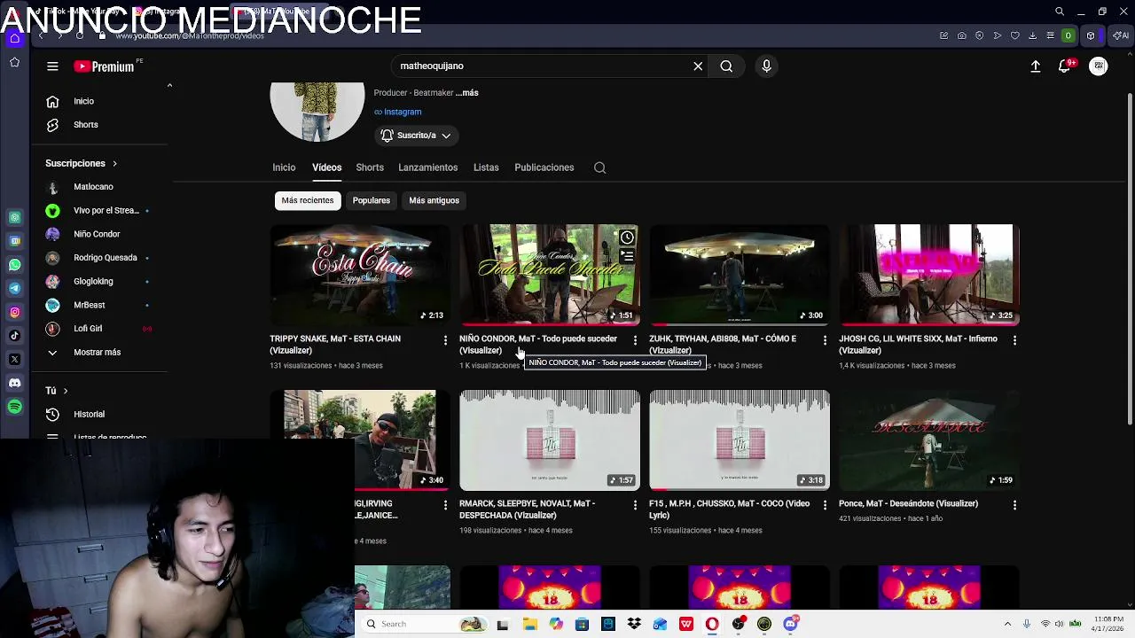Image resolution: width=1135 pixels, height=638 pixels.
Task: Open the Inicio channel tab
Action: 284,167
